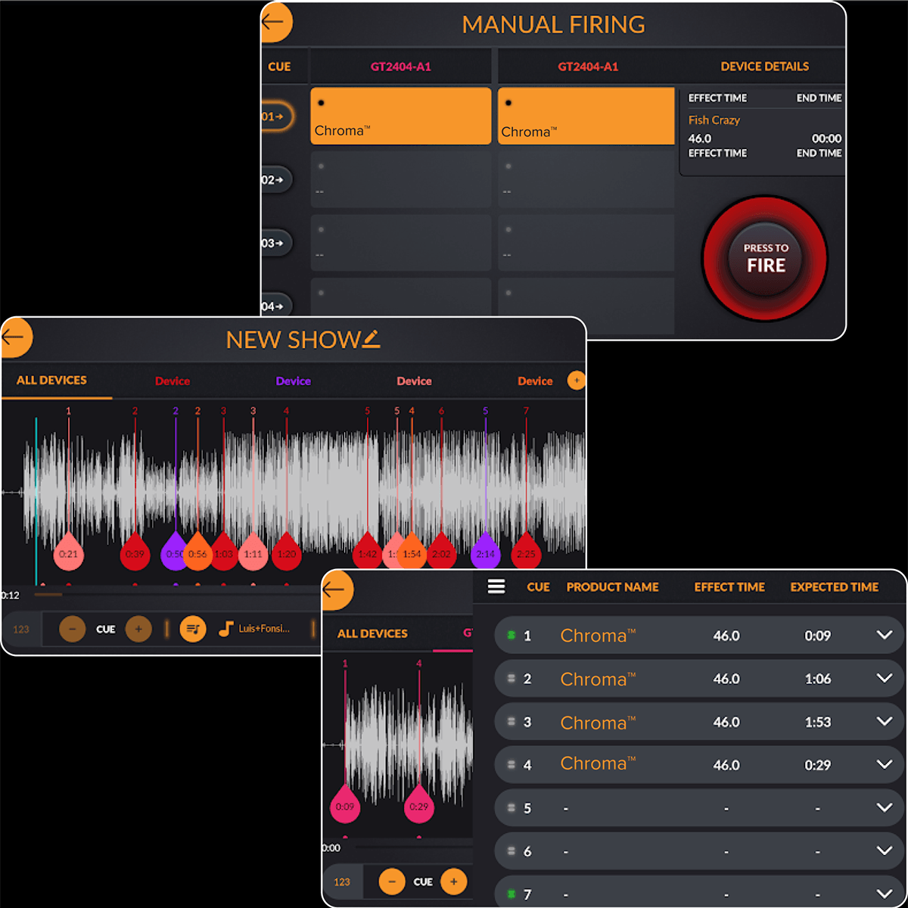The image size is (908, 908).
Task: Switch to All Devices tab in New Show
Action: pyautogui.click(x=51, y=381)
